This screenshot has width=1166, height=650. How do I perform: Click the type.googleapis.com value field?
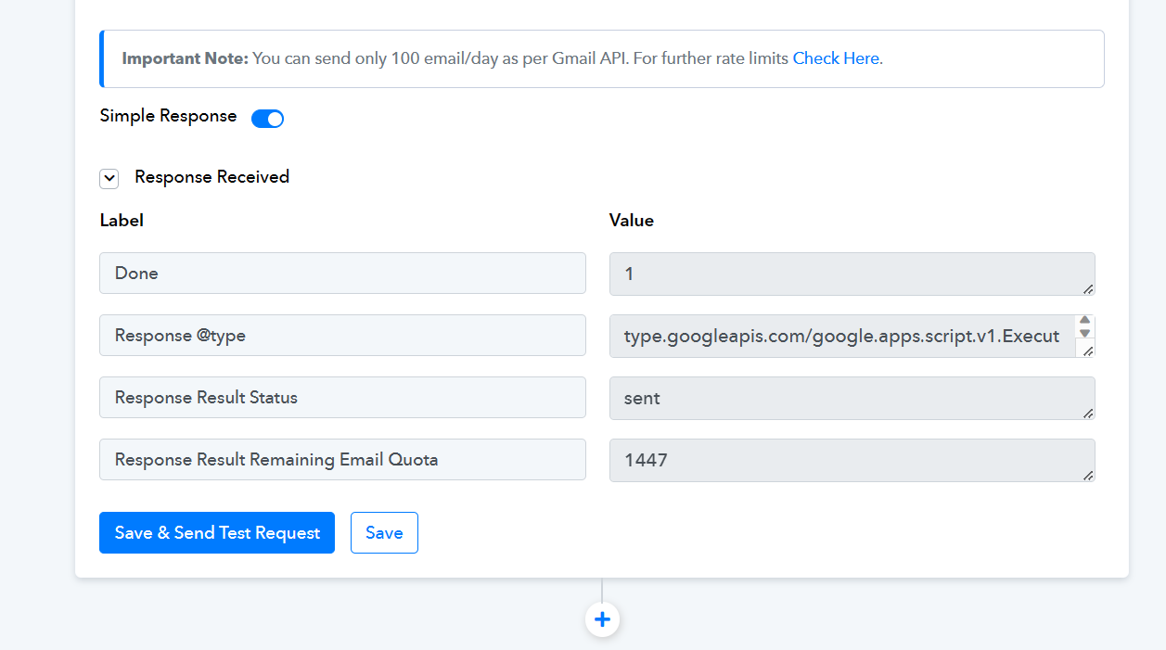click(840, 336)
